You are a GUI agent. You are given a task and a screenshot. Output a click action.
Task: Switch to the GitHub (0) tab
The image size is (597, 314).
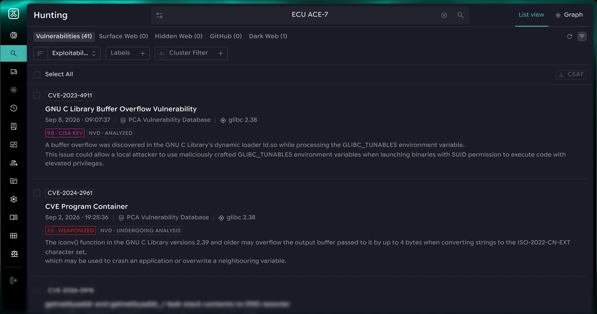pos(226,37)
